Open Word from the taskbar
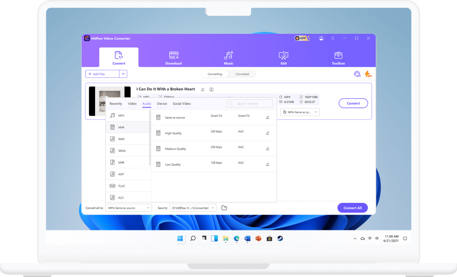Screen dimensions: 457x277 click(x=247, y=239)
